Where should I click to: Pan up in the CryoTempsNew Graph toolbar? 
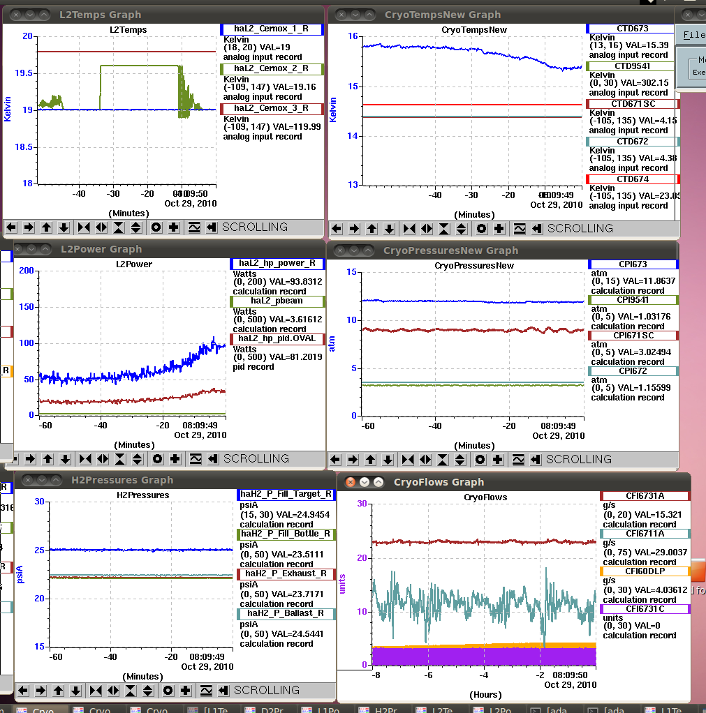pyautogui.click(x=372, y=229)
